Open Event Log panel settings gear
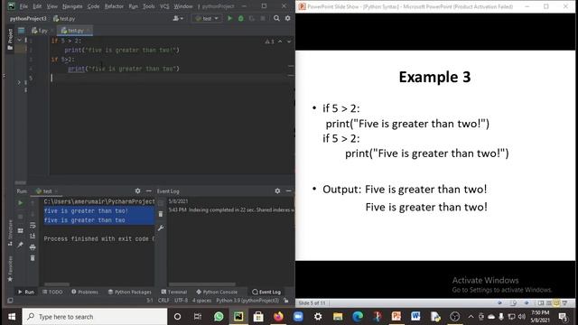The image size is (578, 325). (277, 190)
